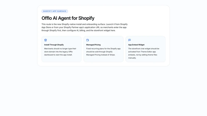Screen dimensions: 207x116
Task: Click the chat bubble icon above App Embed Widget
Action: [x=130, y=40]
